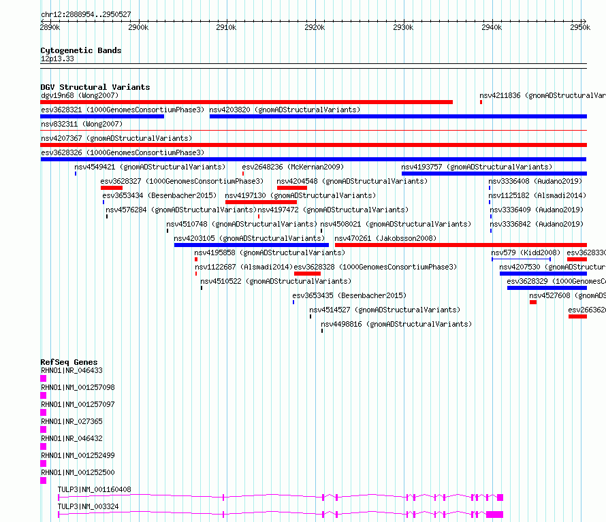
Task: Select the esv3628321 1000Genomes variant label
Action: [123, 110]
